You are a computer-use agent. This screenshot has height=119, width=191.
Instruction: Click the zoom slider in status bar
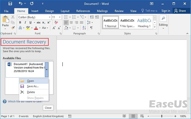coord(162,116)
